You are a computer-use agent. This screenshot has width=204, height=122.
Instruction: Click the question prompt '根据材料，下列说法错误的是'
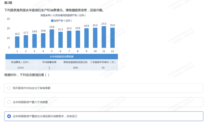tap(27, 75)
